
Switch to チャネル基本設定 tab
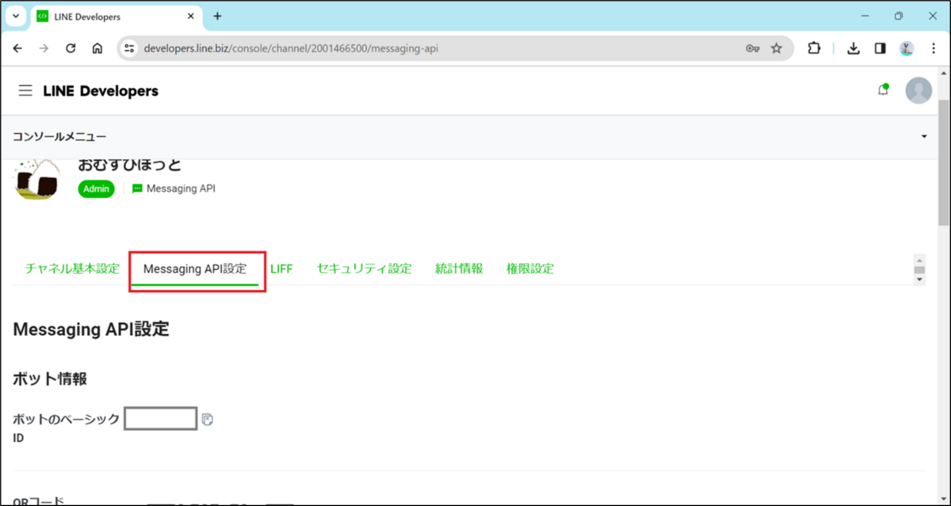72,268
